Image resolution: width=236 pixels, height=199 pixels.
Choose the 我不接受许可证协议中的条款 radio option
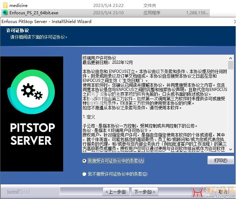[x=84, y=174]
